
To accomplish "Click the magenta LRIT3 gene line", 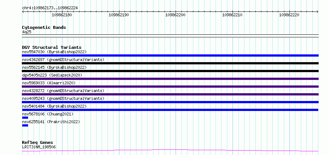I will tap(170, 150).
